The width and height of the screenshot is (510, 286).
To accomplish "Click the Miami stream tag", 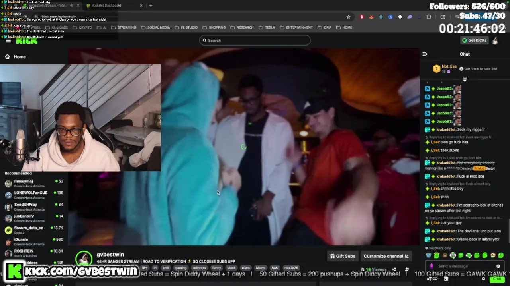I will [x=261, y=268].
